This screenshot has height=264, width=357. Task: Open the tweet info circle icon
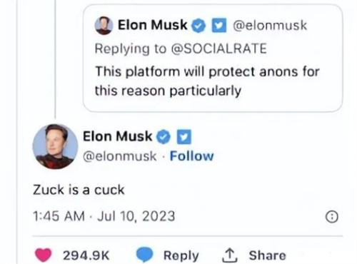[332, 217]
